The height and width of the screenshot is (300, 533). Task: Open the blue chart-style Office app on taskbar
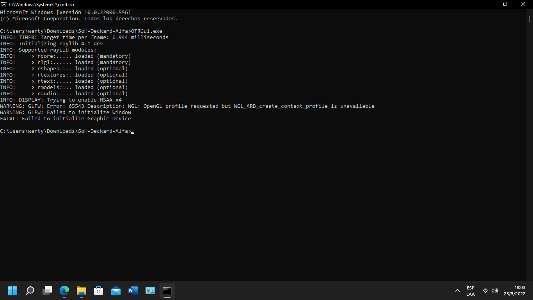[150, 291]
